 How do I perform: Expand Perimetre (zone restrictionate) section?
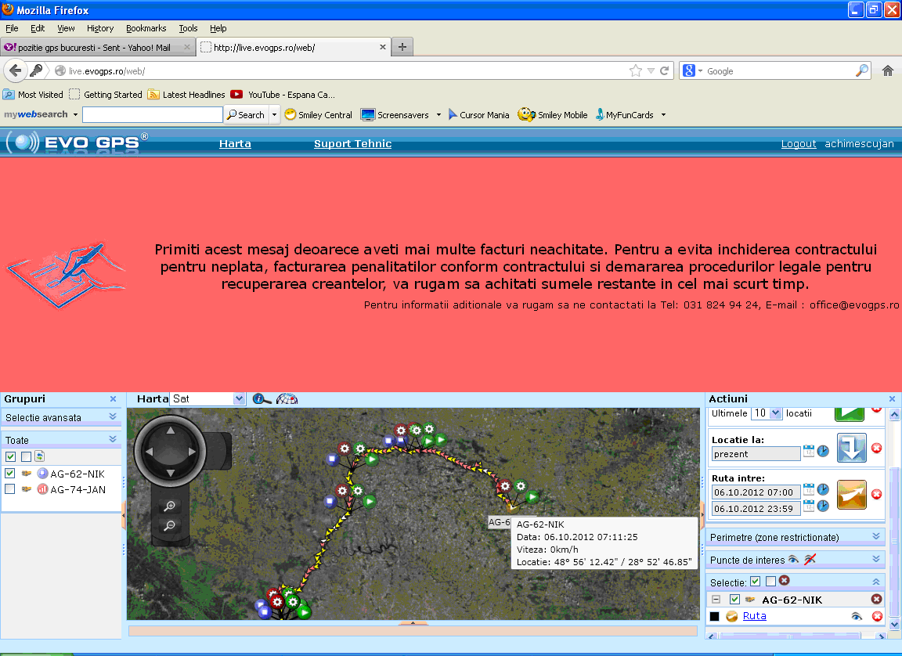(x=876, y=536)
